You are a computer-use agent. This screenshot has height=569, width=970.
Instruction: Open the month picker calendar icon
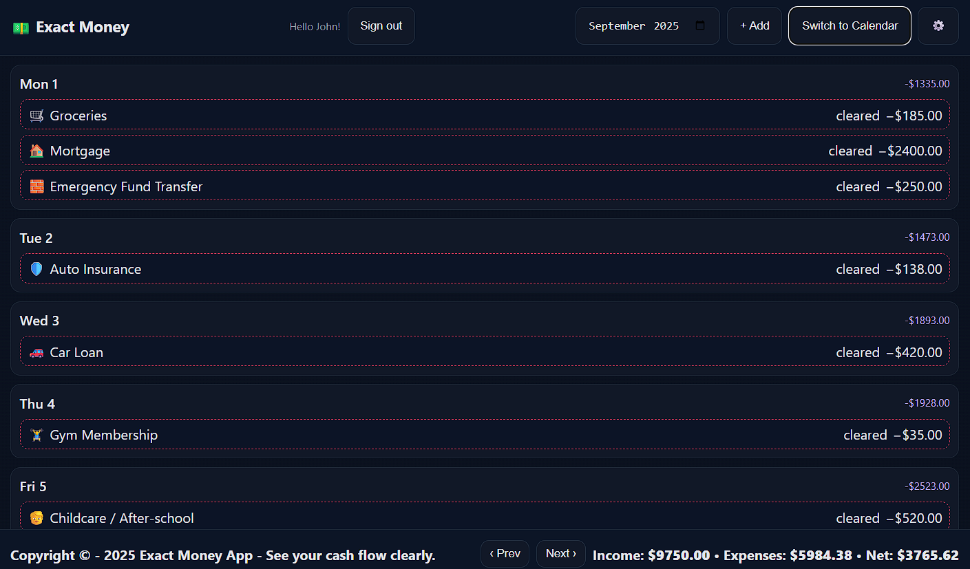[x=700, y=26]
